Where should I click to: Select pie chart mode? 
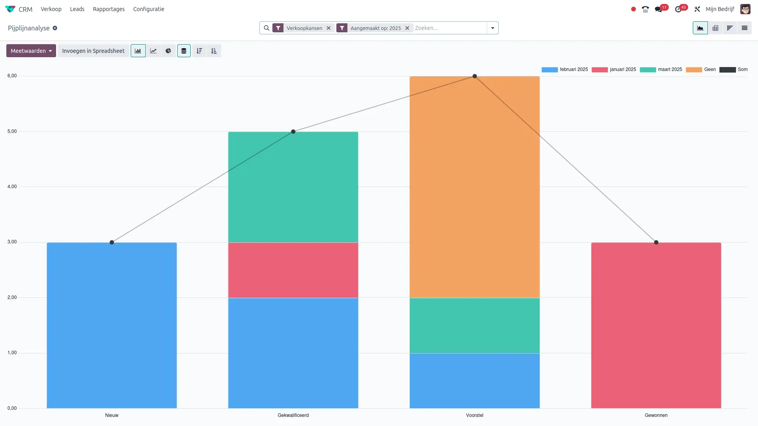click(168, 51)
